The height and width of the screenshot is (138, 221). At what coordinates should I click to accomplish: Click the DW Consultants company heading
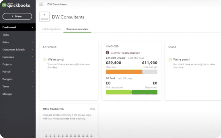[68, 17]
